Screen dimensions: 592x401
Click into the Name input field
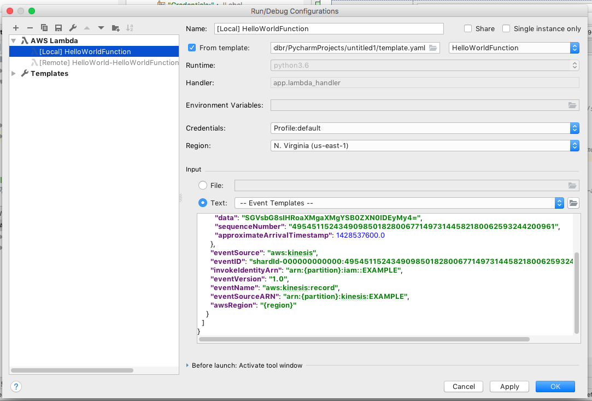[x=329, y=28]
